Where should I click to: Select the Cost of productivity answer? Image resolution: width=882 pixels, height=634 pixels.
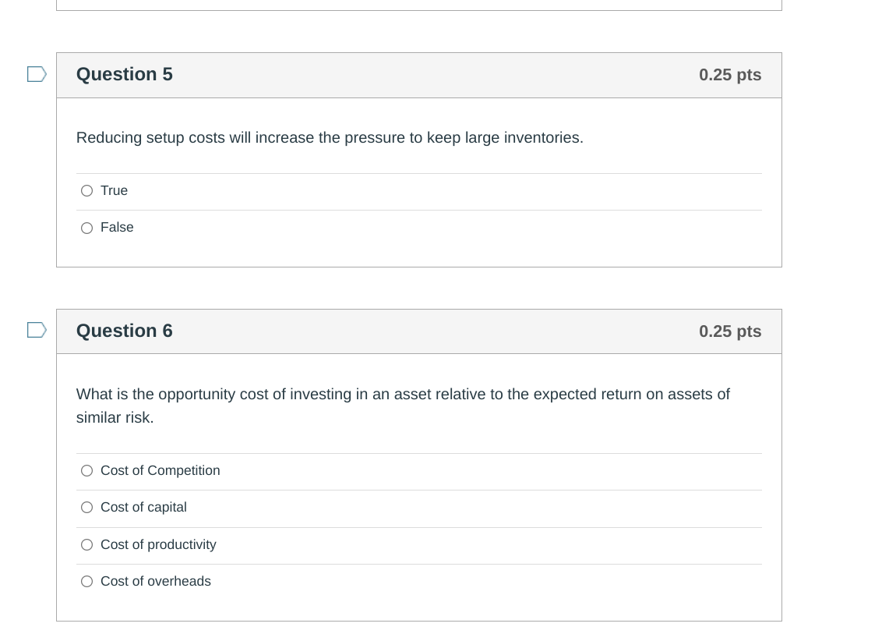pos(86,544)
